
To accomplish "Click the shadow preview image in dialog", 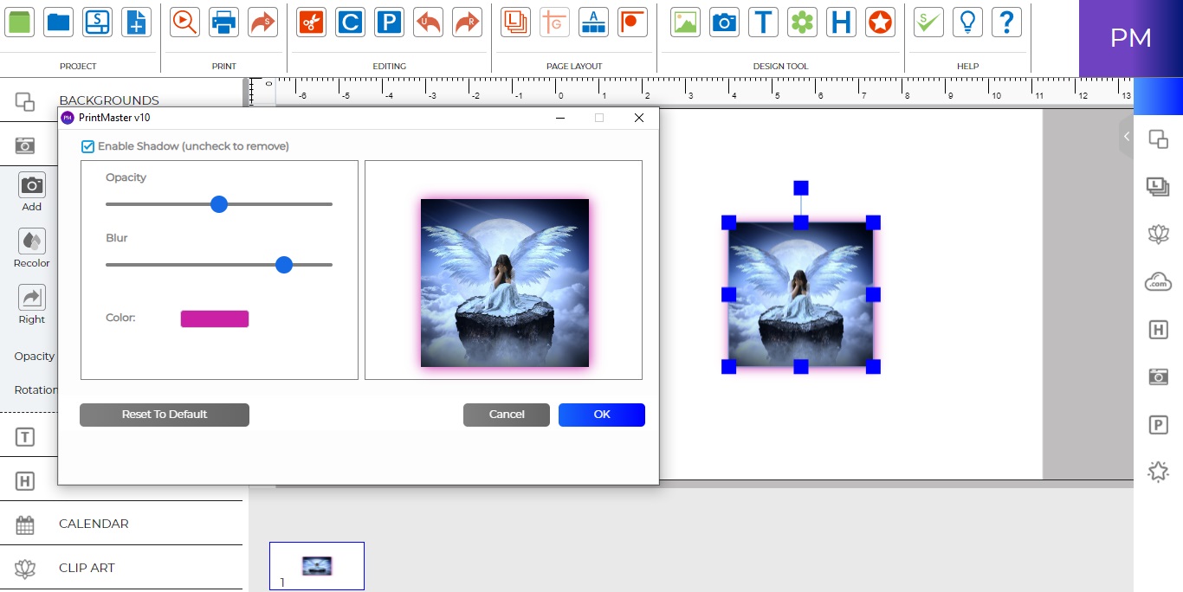I will point(505,283).
